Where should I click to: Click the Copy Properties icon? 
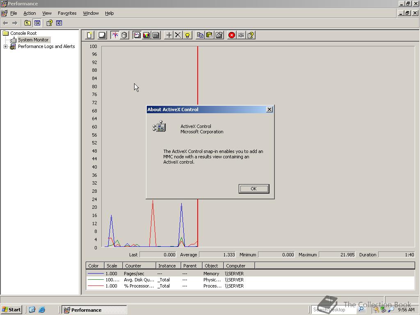pos(200,35)
